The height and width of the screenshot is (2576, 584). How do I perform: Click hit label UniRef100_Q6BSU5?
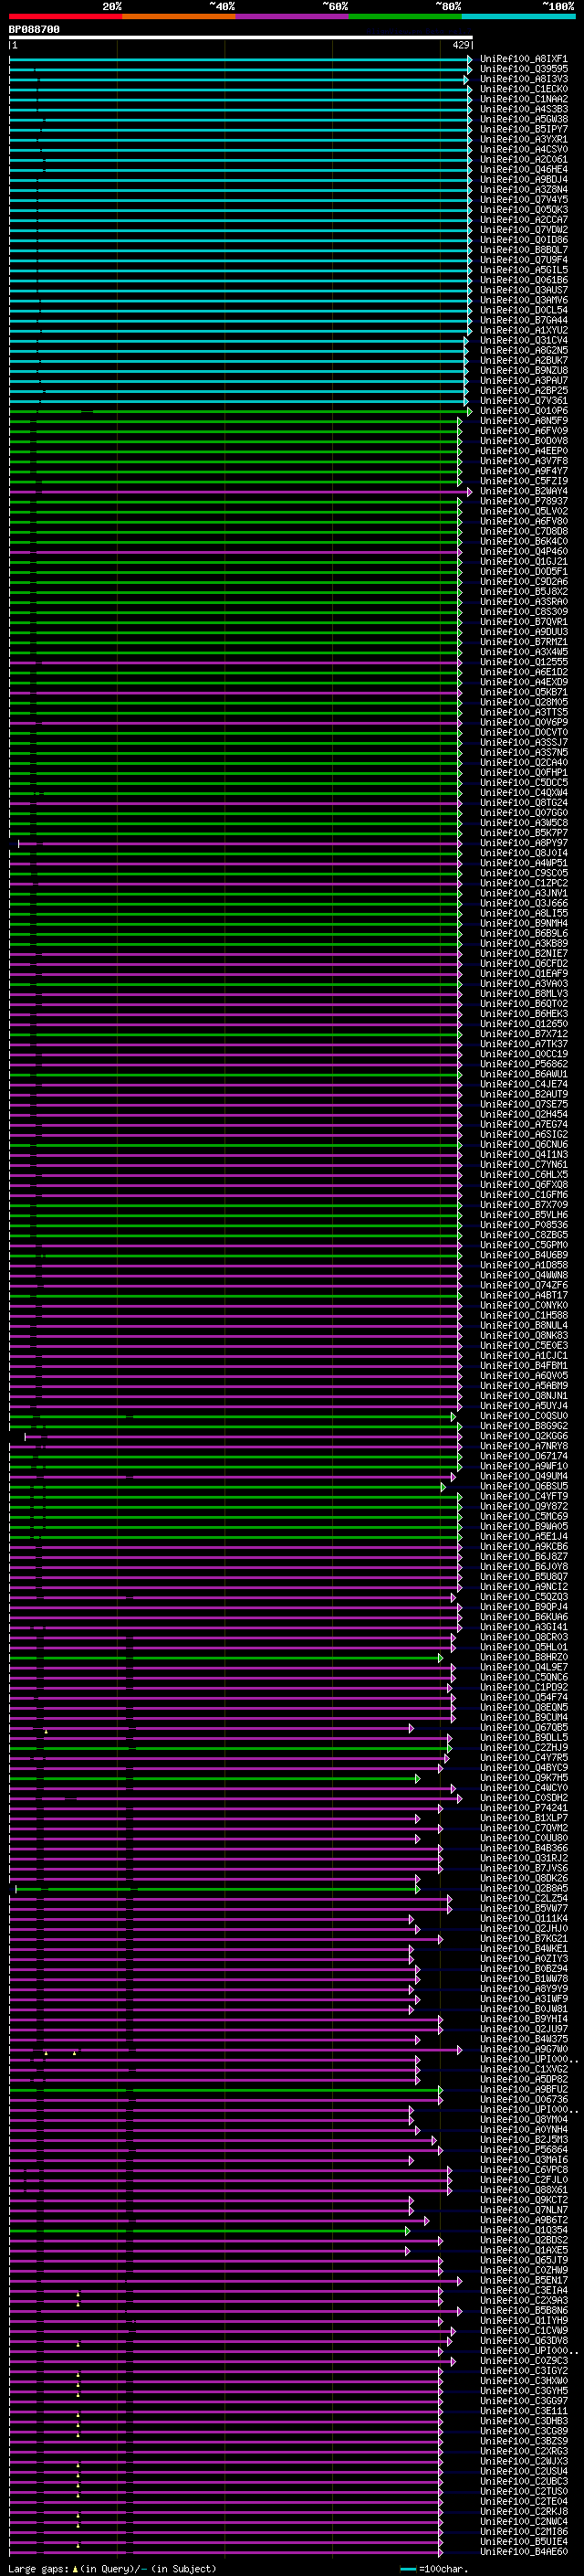[524, 1486]
